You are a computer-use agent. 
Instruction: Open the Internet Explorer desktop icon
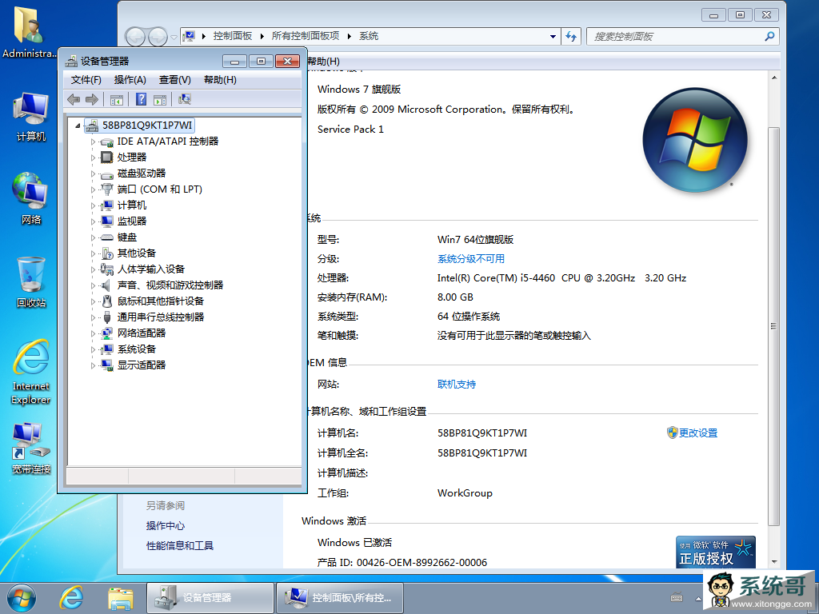coord(31,372)
